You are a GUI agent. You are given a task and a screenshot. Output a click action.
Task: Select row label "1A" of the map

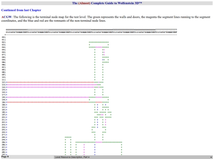point(3,102)
